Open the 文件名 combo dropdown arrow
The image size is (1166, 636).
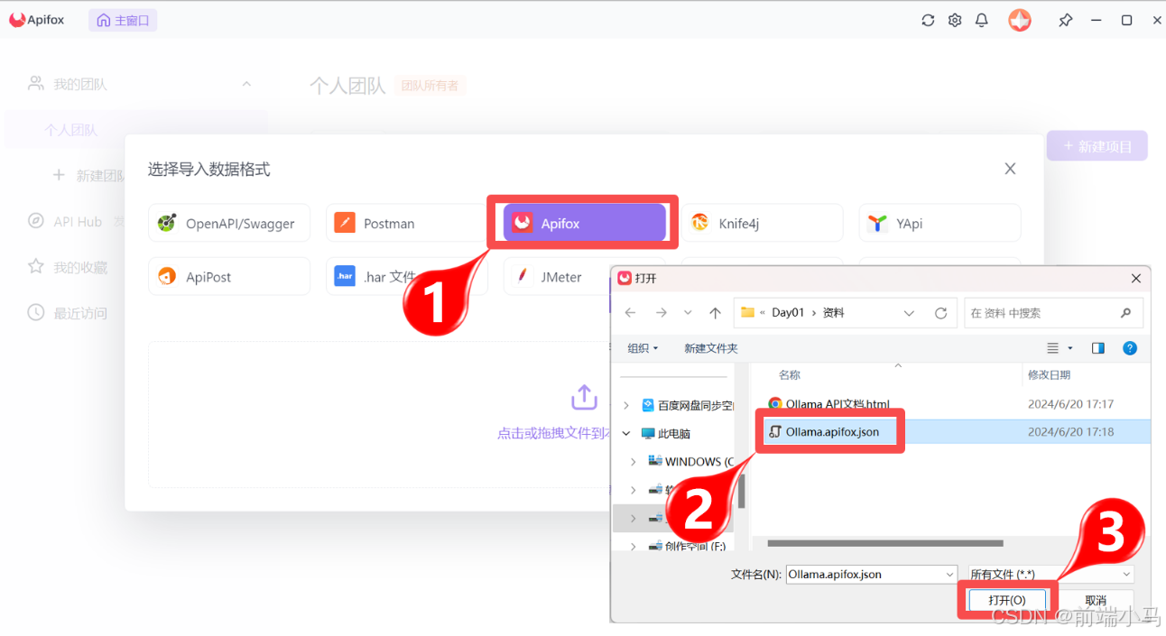pyautogui.click(x=949, y=574)
